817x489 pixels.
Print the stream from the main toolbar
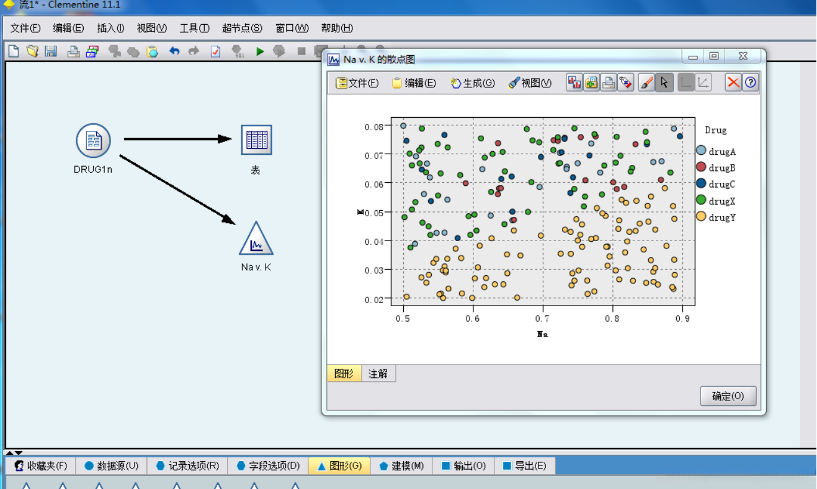[74, 51]
